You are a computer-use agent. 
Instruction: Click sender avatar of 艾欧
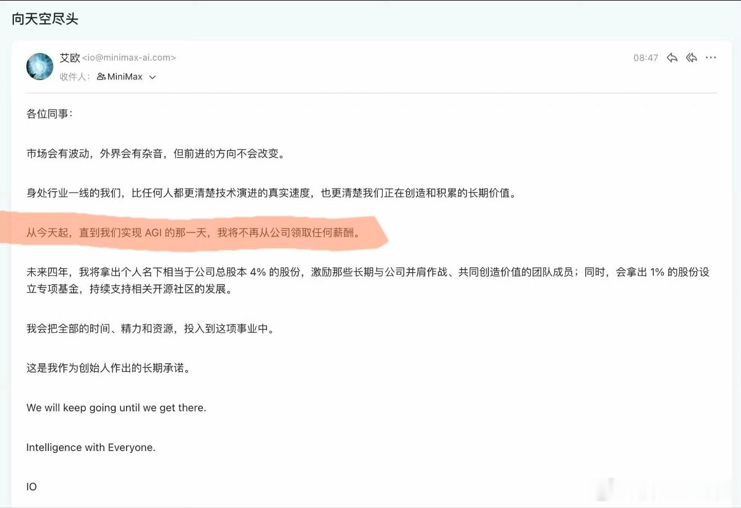40,66
